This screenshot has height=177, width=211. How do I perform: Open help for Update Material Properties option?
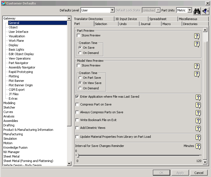(198, 137)
